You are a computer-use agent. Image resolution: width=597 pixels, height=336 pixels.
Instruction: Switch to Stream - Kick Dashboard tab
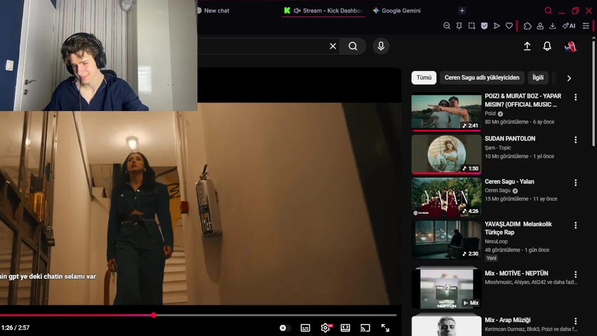(x=324, y=11)
